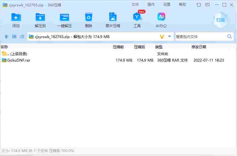Image resolution: width=237 pixels, height=156 pixels.
Task: Select the 解压到 extract-to icon
Action: pos(40,17)
